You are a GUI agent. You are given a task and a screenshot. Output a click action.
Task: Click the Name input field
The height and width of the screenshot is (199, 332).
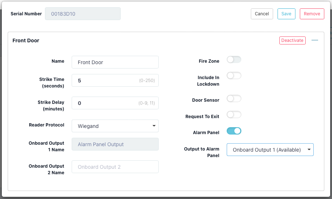tap(115, 62)
